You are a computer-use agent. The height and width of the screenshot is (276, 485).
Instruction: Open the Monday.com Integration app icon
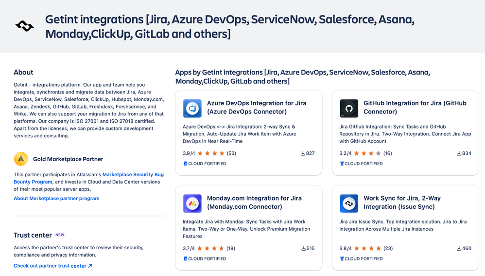tap(192, 203)
